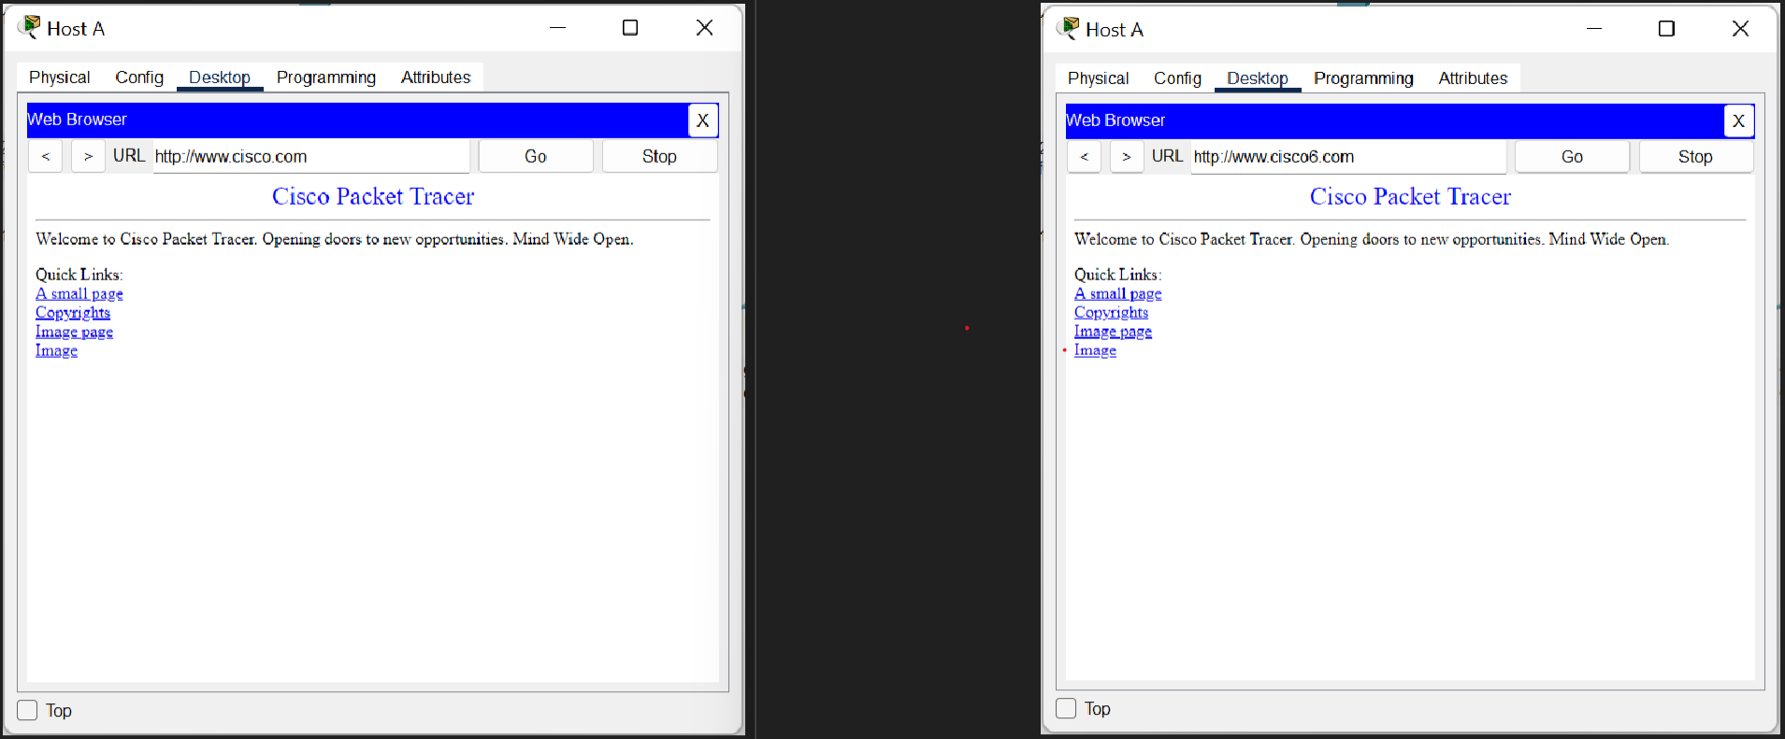1785x739 pixels.
Task: Close the left Host A window
Action: click(x=705, y=28)
